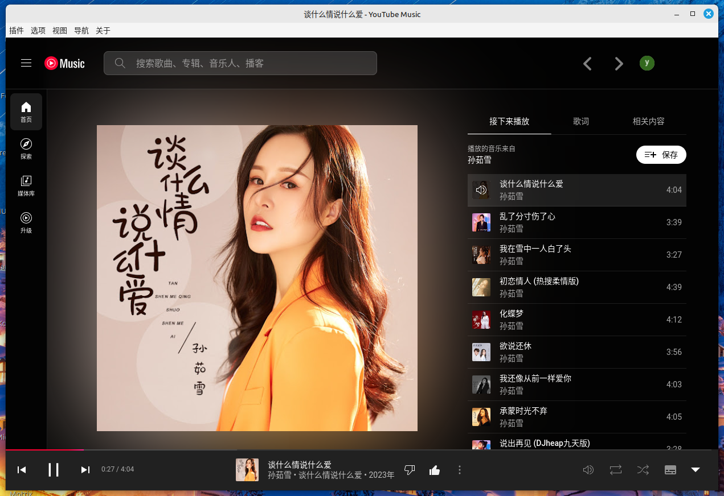Click the player bar album thumbnail
The image size is (724, 496).
(x=247, y=470)
